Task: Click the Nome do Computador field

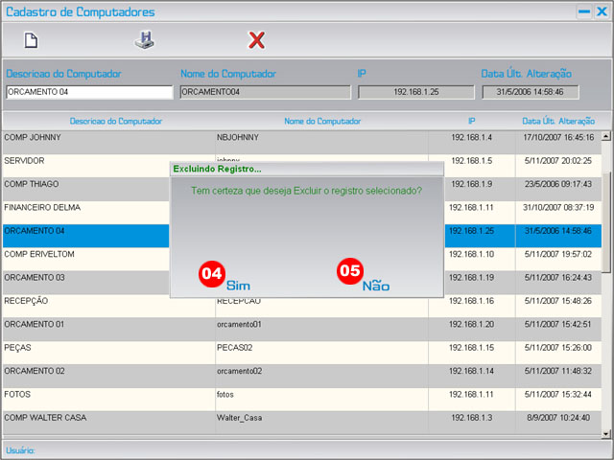Action: [263, 93]
